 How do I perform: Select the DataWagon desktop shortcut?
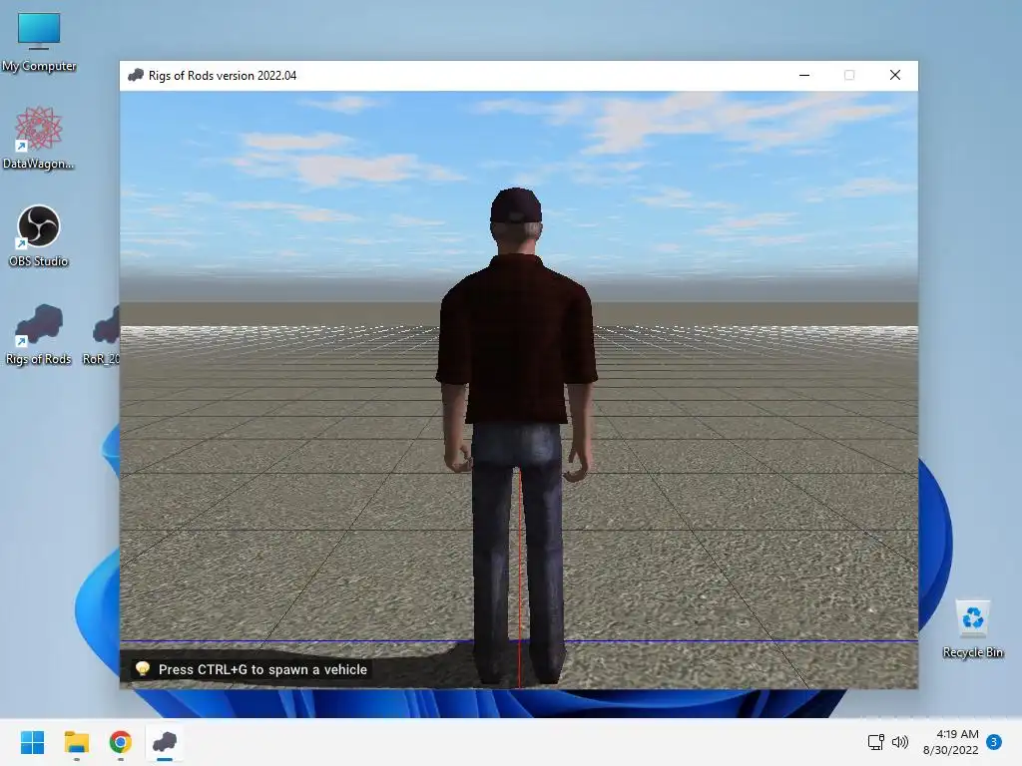(39, 138)
